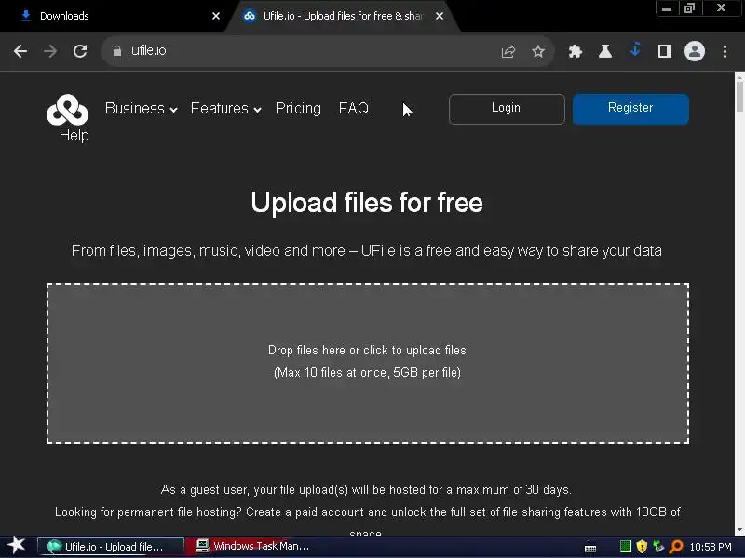Click the blue Register button

point(630,109)
